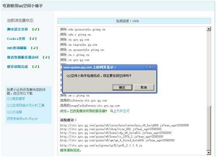Click the 选择的siDomain log line

tap(84, 100)
